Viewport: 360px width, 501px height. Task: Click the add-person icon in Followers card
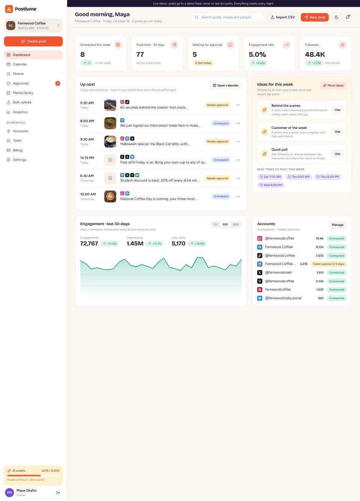pyautogui.click(x=343, y=45)
